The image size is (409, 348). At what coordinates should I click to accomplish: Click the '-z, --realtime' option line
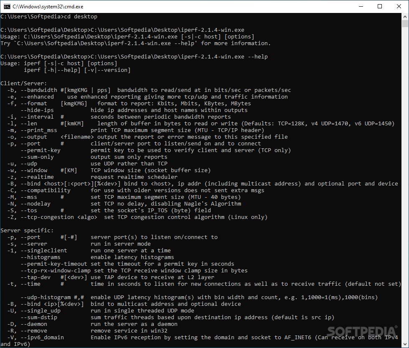[x=92, y=177]
